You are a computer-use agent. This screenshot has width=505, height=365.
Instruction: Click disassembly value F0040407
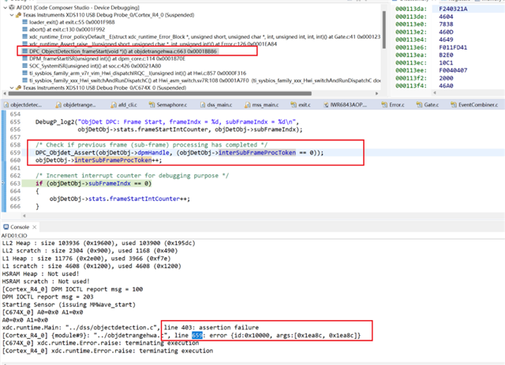pyautogui.click(x=453, y=70)
